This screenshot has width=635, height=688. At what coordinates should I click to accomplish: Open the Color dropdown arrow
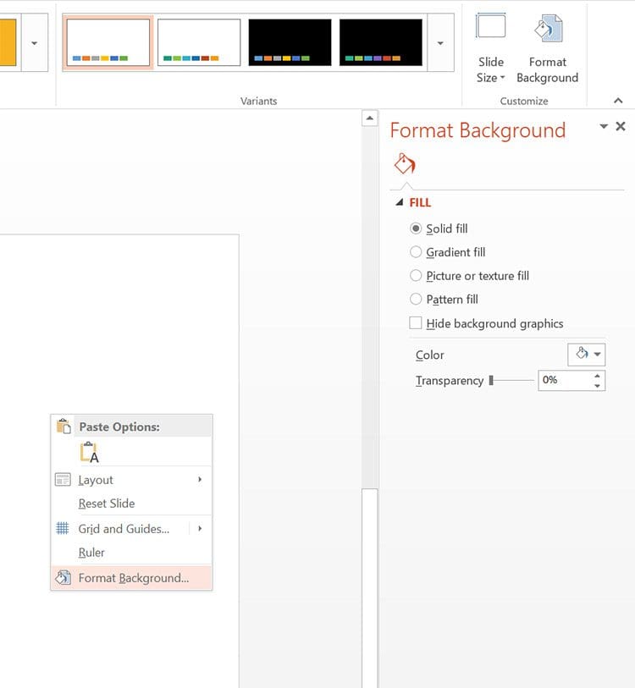coord(598,355)
